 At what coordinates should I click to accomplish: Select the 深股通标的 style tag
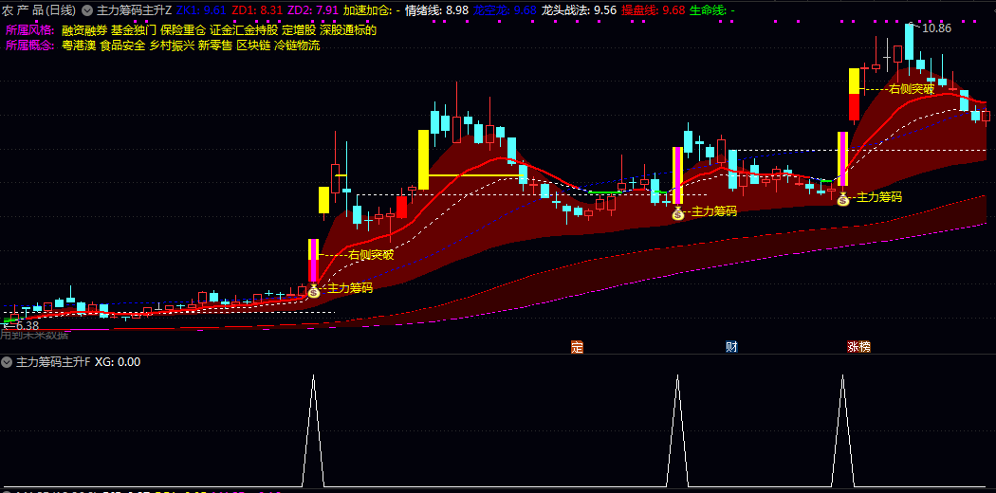pos(348,29)
